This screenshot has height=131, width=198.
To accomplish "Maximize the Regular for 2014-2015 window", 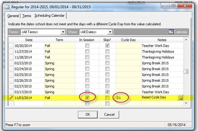I will [173, 5].
